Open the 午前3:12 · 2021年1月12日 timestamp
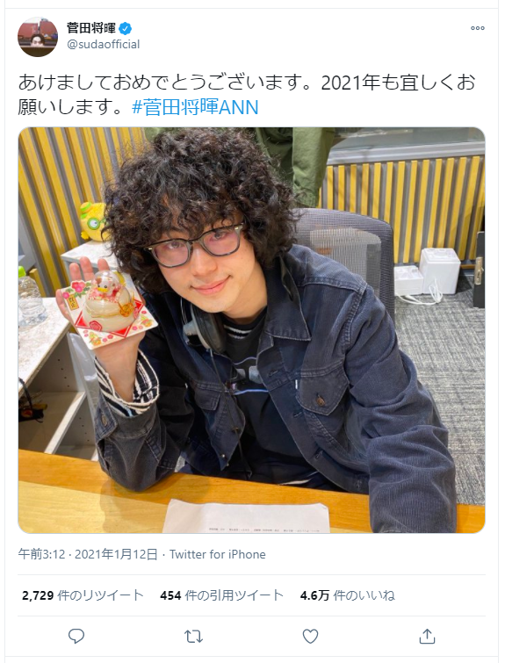505x663 pixels. pyautogui.click(x=88, y=554)
